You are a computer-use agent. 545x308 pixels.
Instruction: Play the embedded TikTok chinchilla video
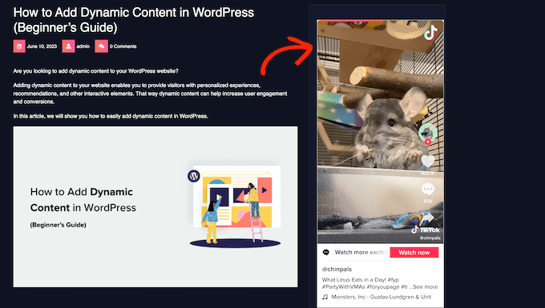coord(380,132)
